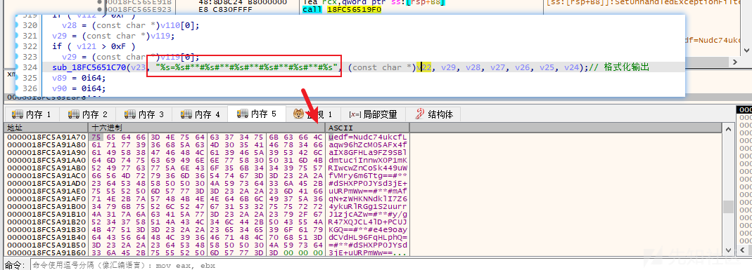The width and height of the screenshot is (752, 270).
Task: Toggle breakpoint dot on line 323
Action: pos(17,57)
